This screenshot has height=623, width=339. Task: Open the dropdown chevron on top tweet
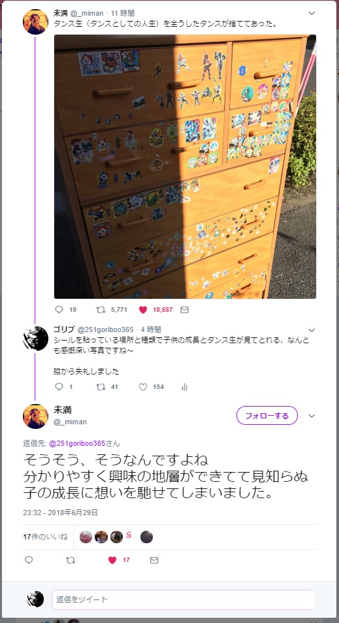coord(312,13)
